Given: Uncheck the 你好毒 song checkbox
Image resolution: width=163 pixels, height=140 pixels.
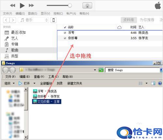Looking at the screenshot, I should pyautogui.click(x=65, y=38).
